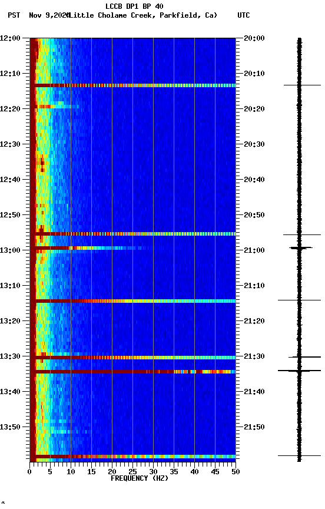Click the 20:00 UTC time label
The image size is (325, 509).
click(x=254, y=38)
